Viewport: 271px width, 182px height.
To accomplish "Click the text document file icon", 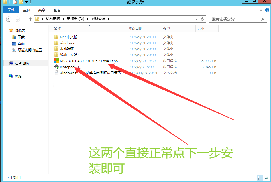I will pos(56,73).
